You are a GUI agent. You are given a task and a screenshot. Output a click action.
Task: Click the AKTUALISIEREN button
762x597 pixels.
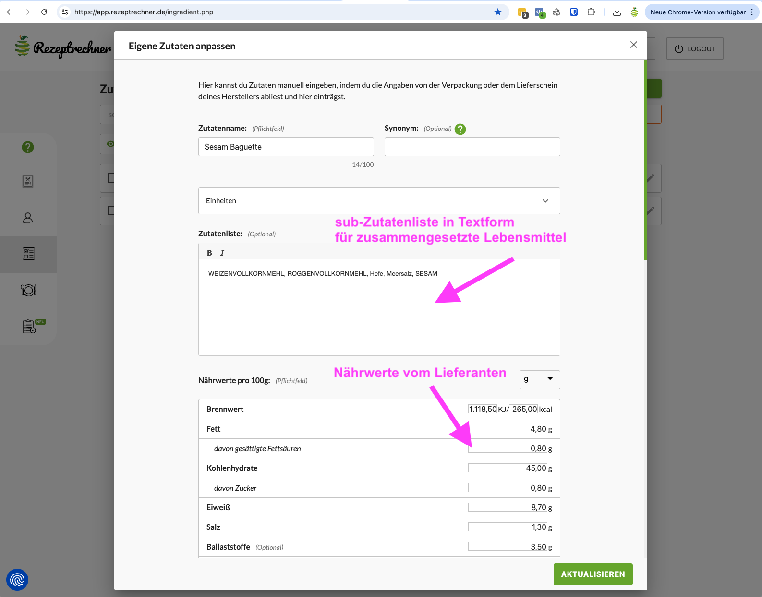click(x=593, y=574)
